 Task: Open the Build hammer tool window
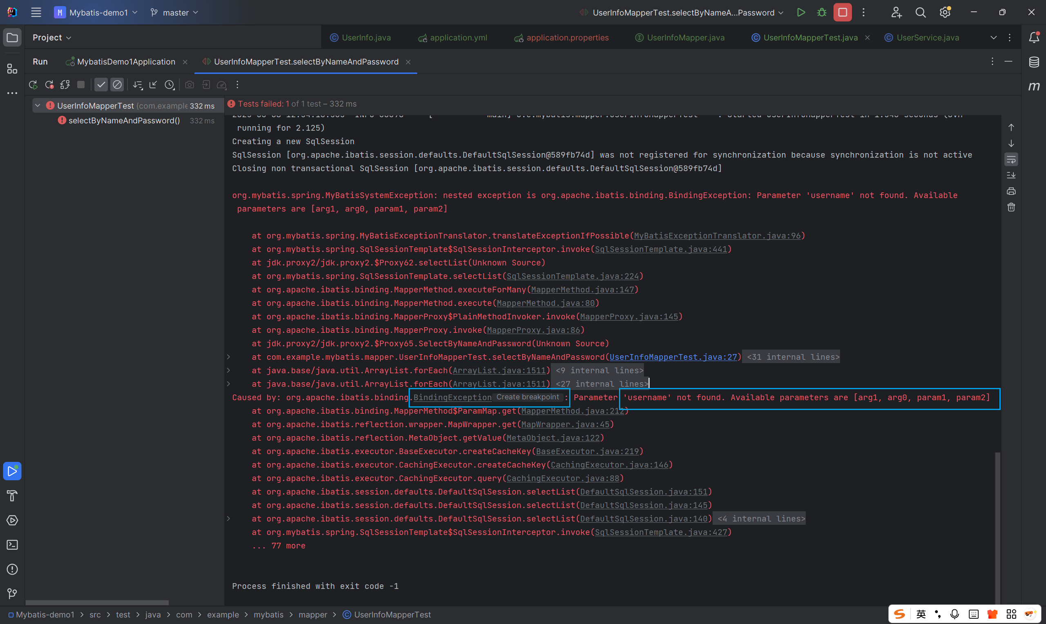click(x=12, y=496)
